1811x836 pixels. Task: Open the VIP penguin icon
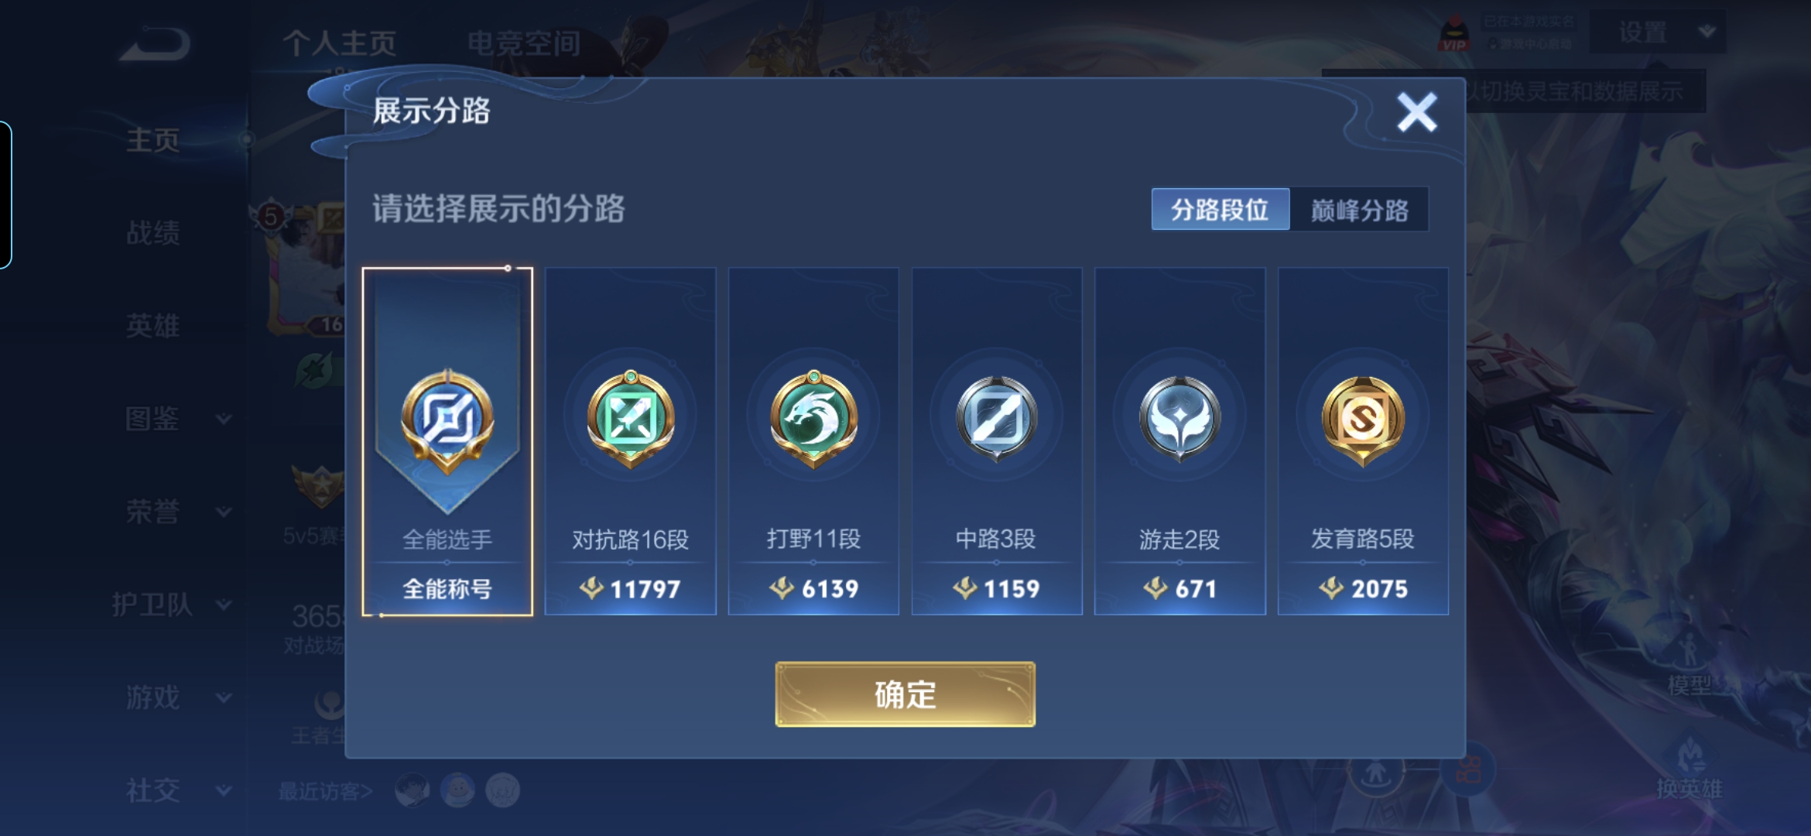[1455, 33]
